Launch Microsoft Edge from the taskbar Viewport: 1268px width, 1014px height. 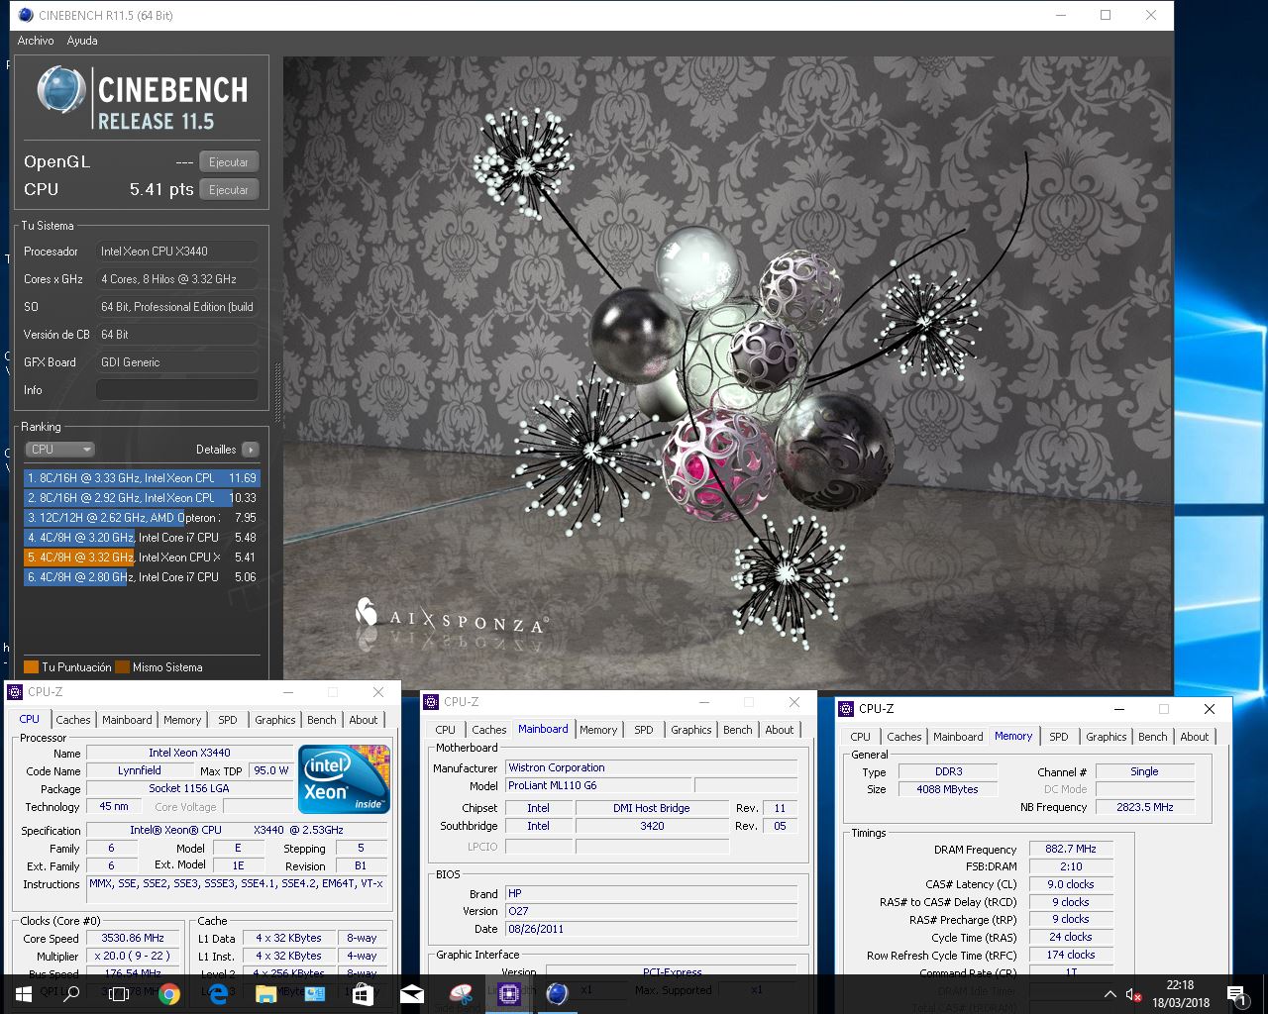pyautogui.click(x=217, y=994)
